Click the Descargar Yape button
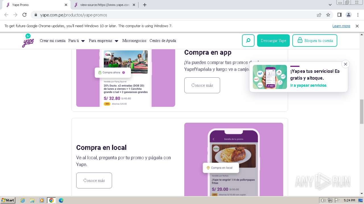This screenshot has width=364, height=204. [x=273, y=41]
